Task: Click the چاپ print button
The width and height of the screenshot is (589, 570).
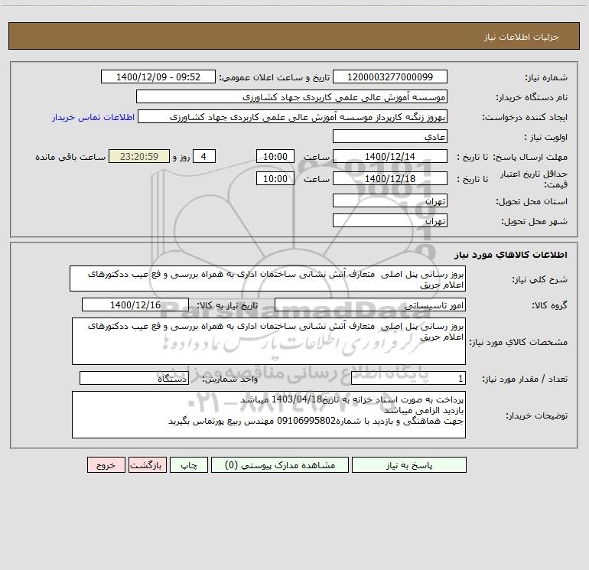Action: click(189, 464)
